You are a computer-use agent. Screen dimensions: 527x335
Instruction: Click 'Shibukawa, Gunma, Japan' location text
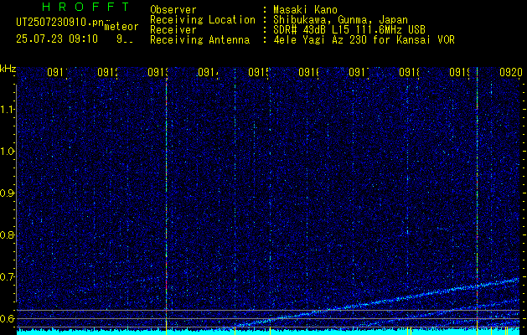click(340, 20)
